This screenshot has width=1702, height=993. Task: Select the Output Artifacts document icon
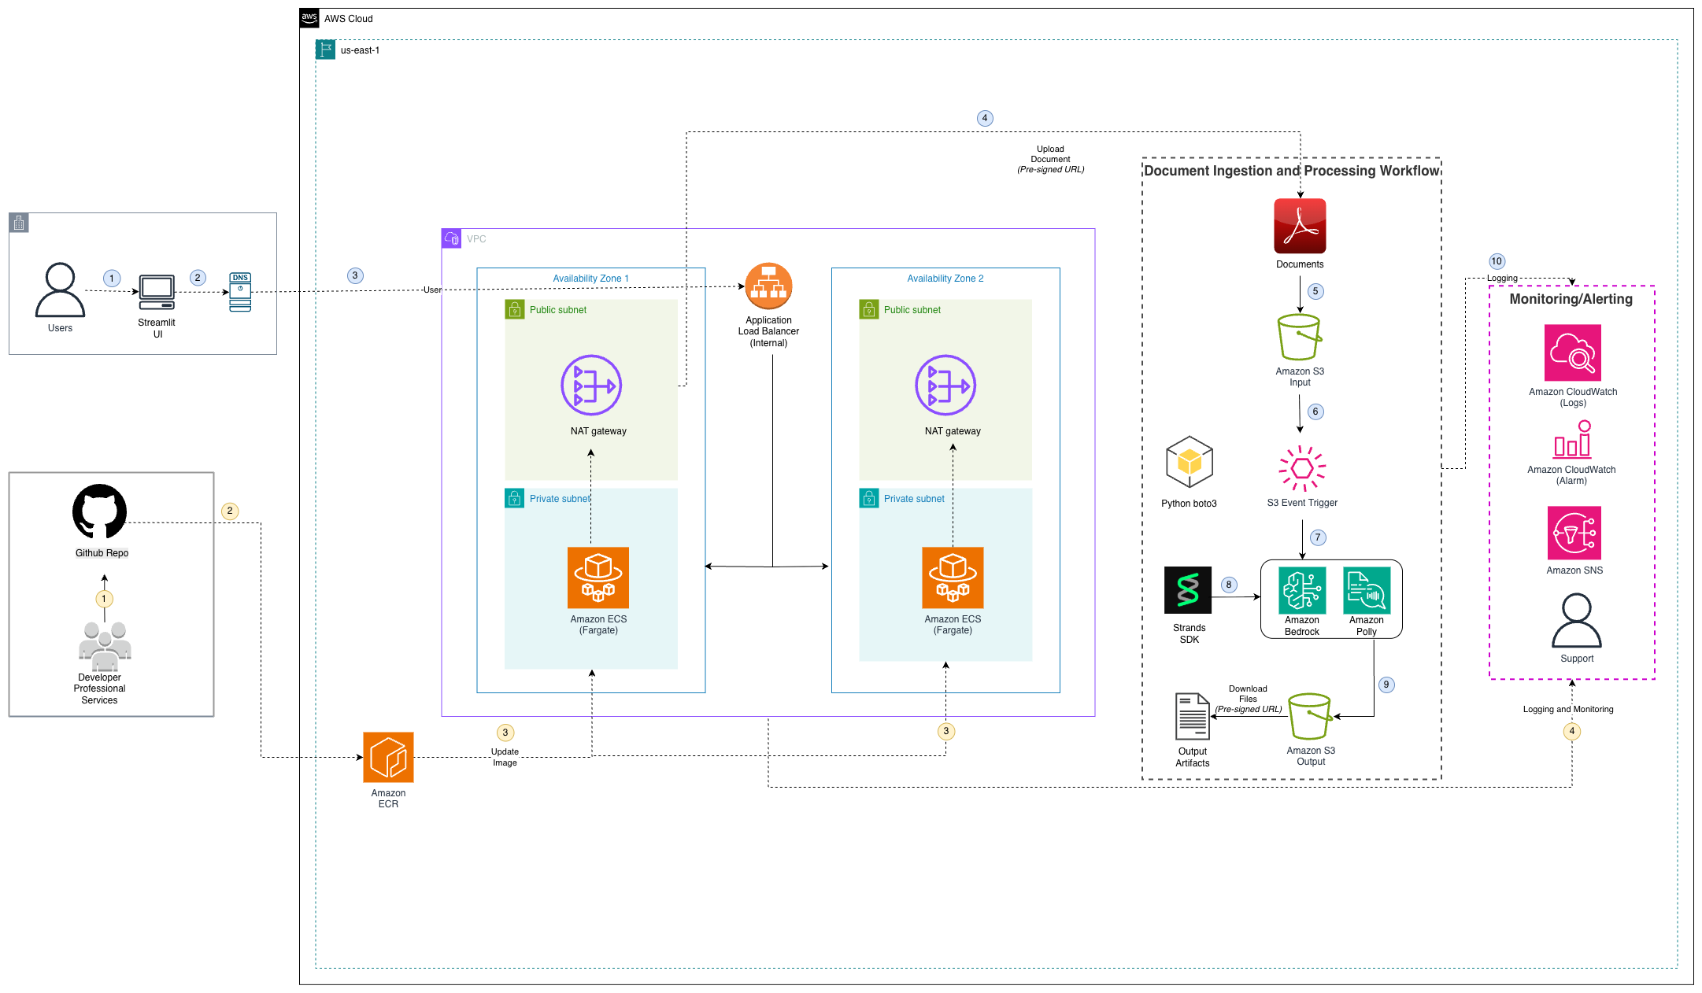coord(1193,716)
